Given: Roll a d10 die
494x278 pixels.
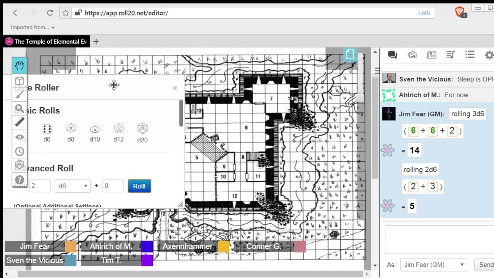Looking at the screenshot, I should [x=95, y=133].
